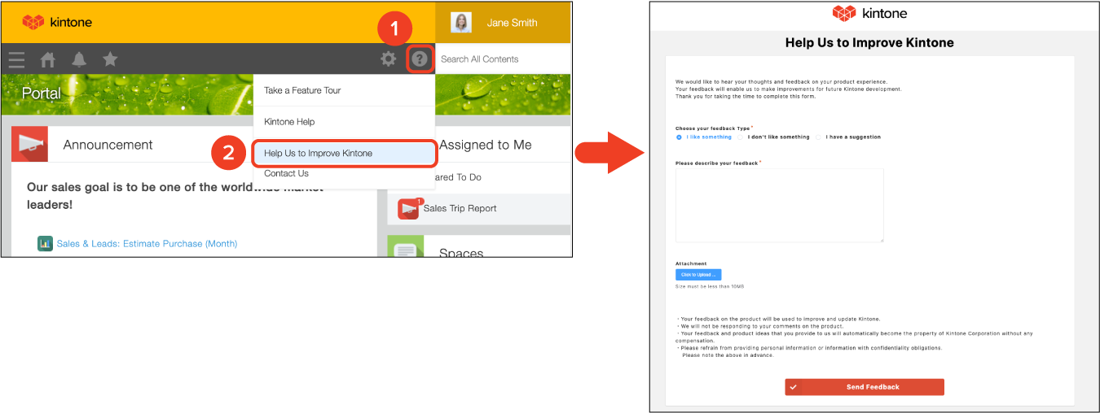Click the help question mark icon

(420, 59)
